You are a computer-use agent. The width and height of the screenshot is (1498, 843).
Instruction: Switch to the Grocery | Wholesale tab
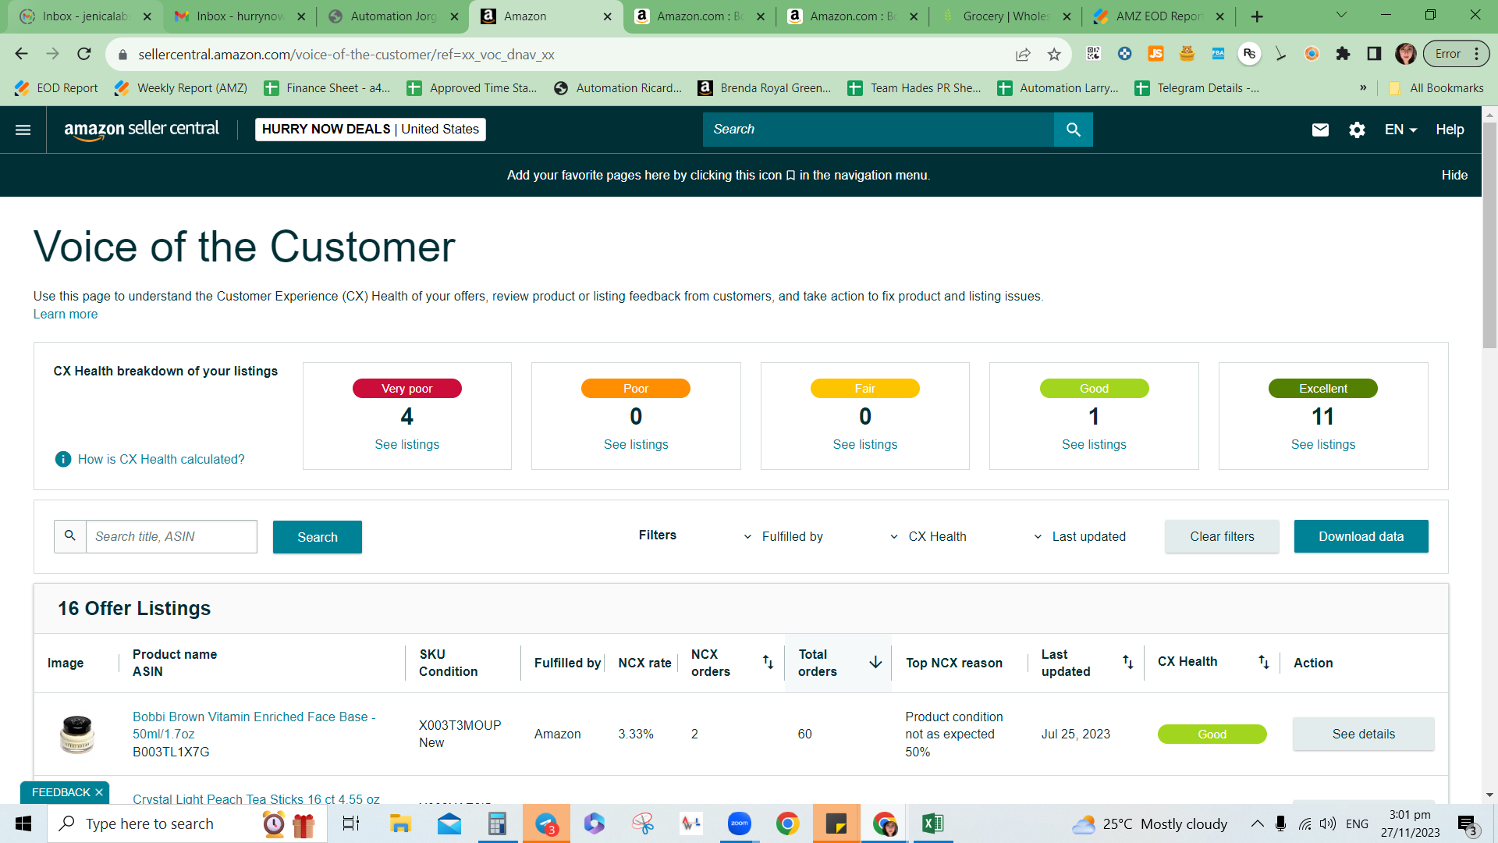click(1005, 16)
